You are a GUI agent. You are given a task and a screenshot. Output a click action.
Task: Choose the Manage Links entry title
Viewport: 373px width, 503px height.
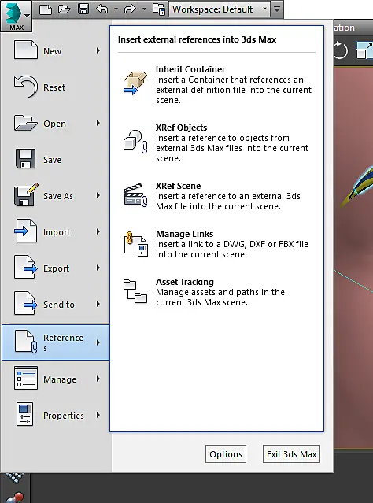tap(184, 234)
